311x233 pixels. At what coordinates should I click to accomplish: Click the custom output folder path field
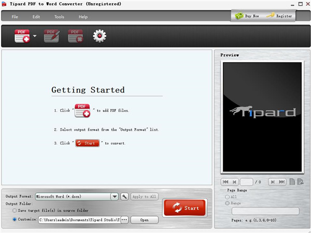(79, 220)
